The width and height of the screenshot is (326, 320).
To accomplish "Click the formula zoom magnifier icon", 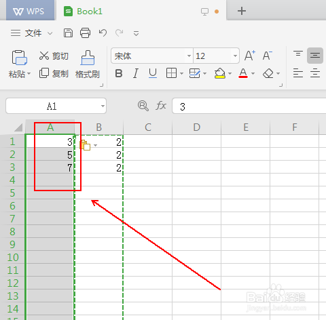I will 143,106.
